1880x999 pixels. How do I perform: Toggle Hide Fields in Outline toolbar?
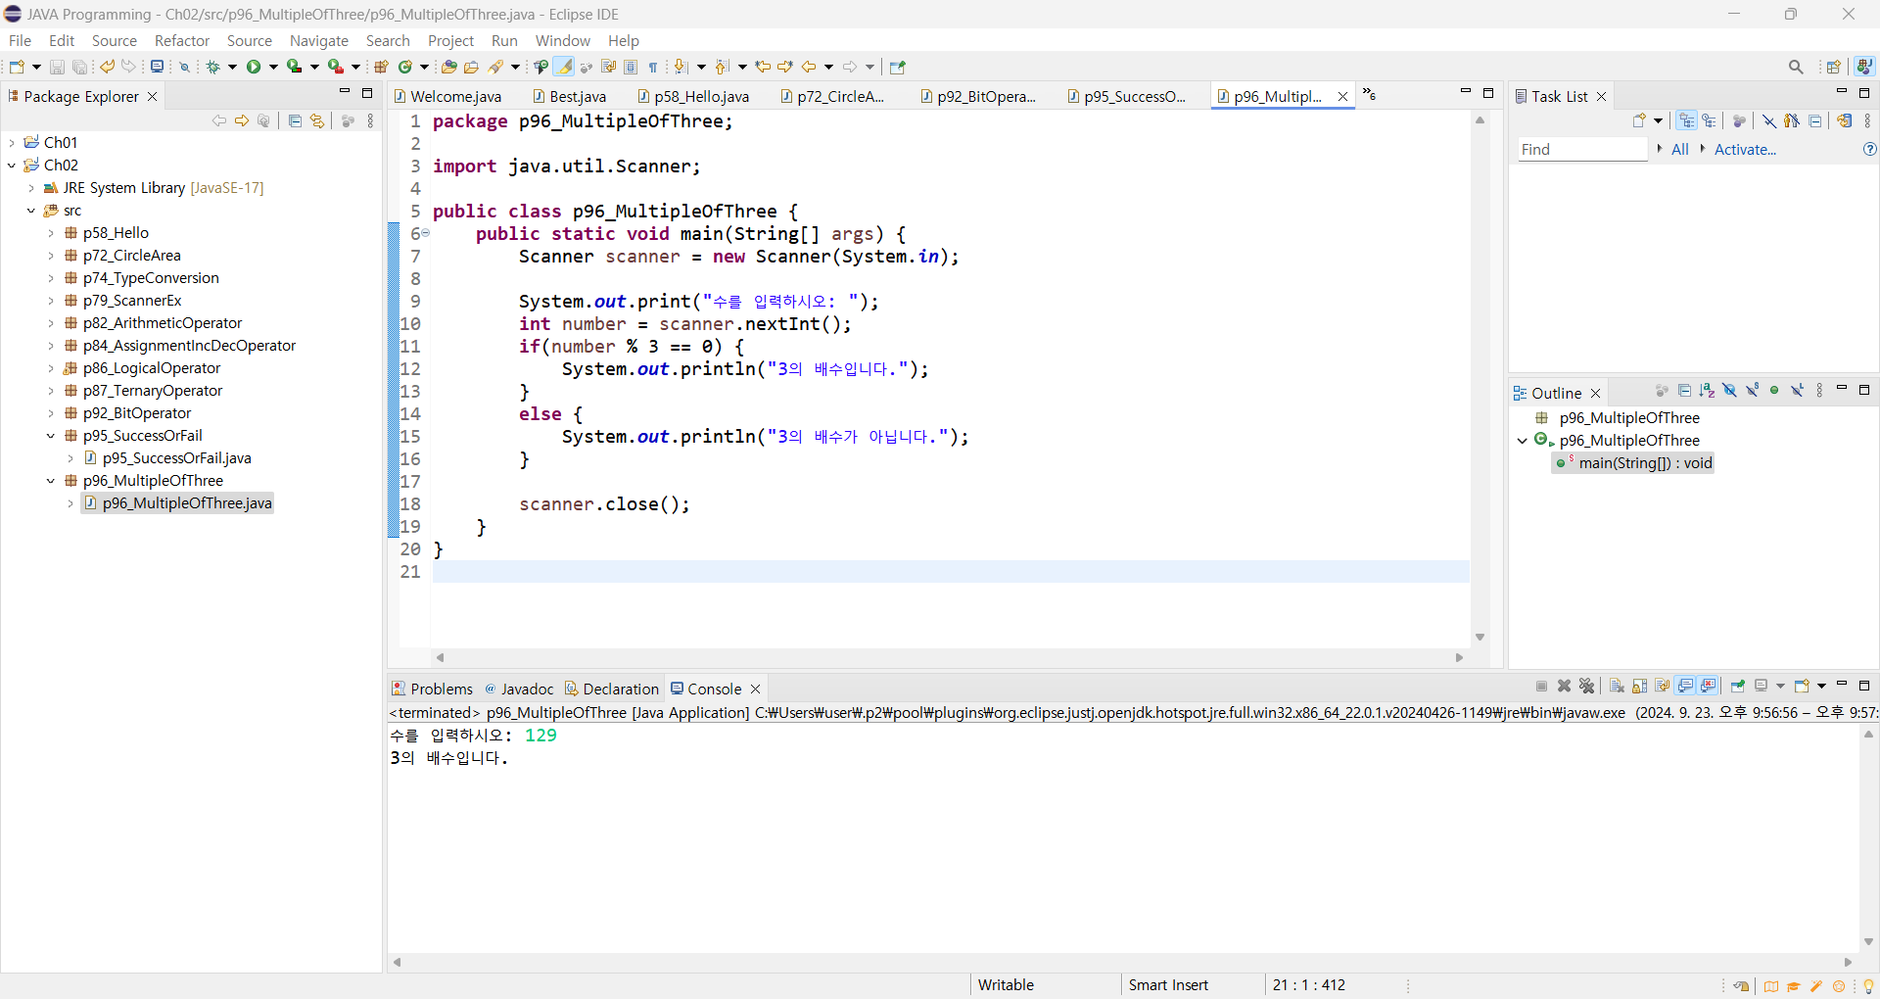[1729, 391]
